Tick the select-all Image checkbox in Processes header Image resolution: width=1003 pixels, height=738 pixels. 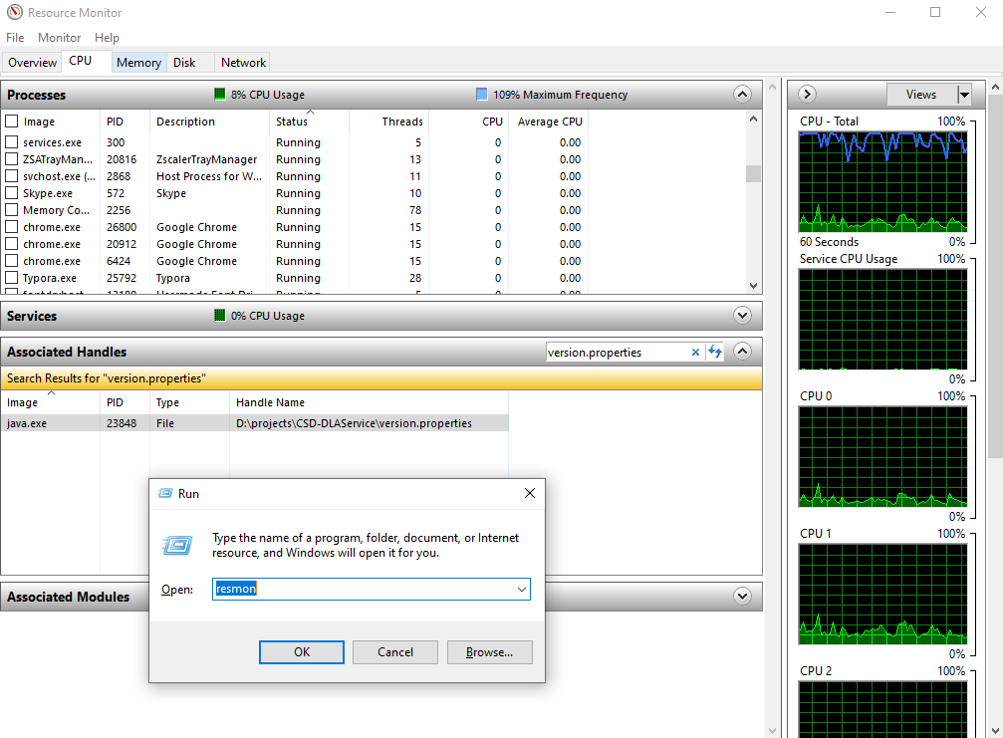pos(12,121)
